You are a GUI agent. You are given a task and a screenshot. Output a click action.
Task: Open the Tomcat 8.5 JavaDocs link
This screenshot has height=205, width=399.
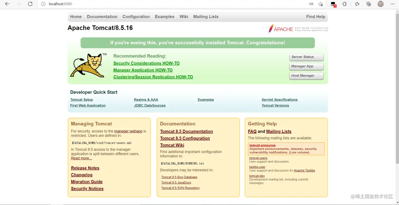176,183
